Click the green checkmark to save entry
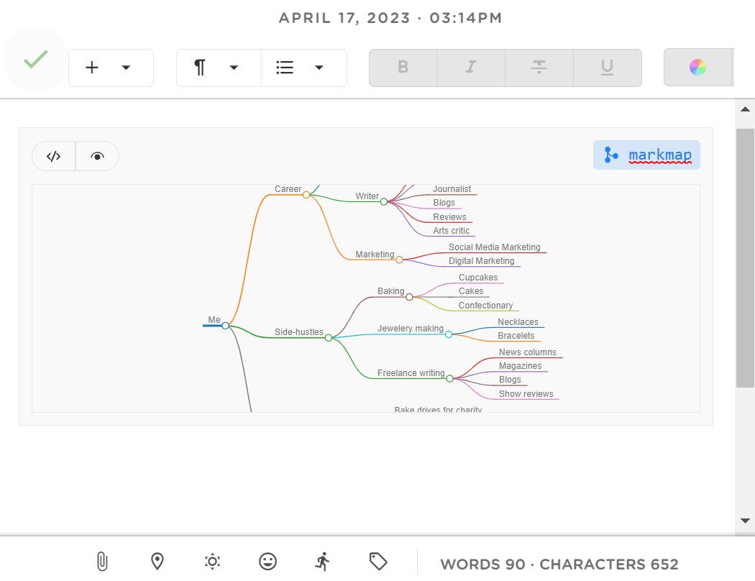 tap(35, 60)
